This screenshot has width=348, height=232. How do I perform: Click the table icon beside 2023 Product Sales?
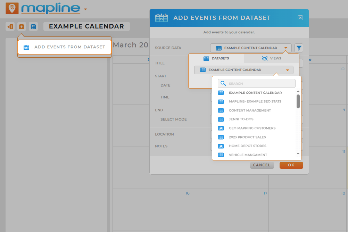coord(221,137)
